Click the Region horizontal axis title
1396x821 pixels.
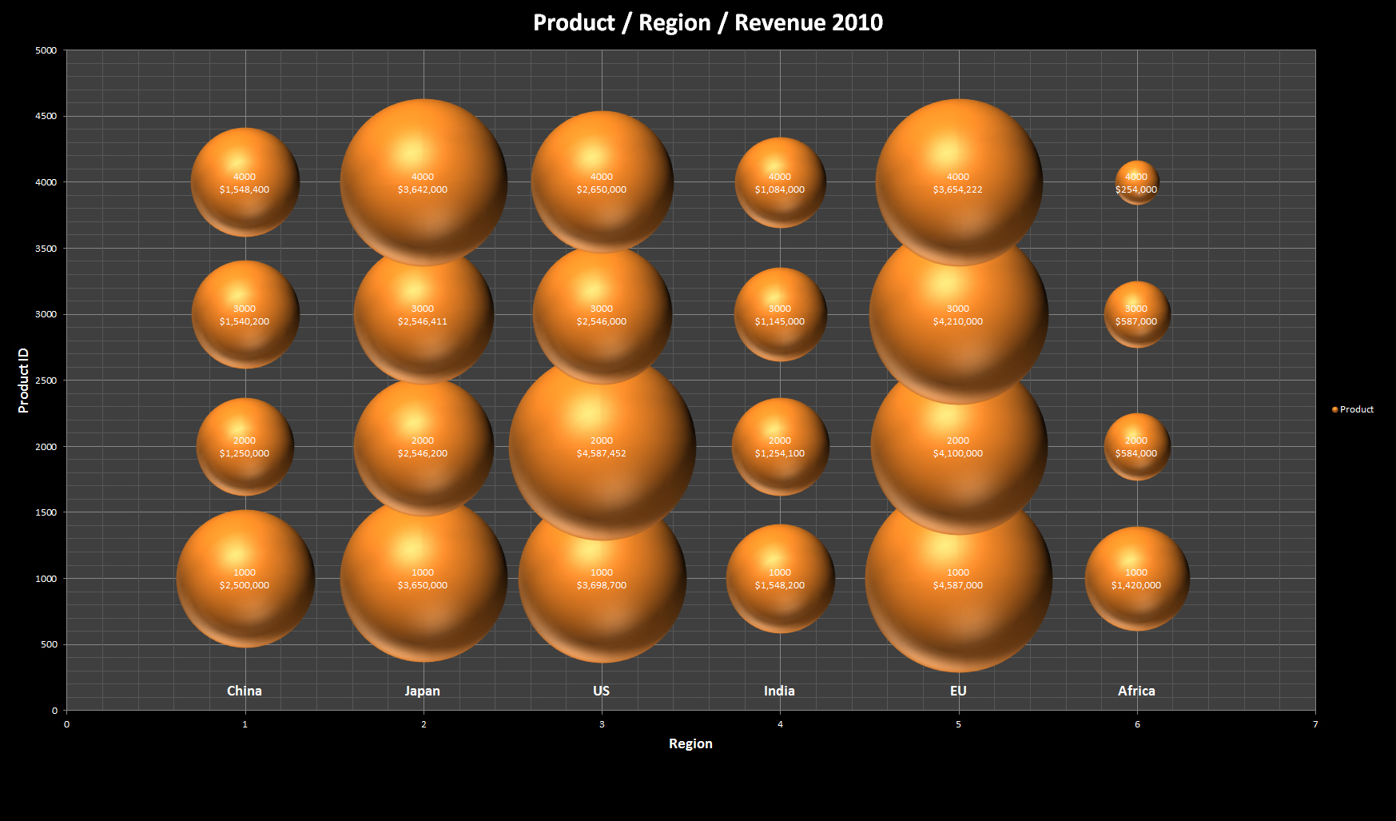(690, 743)
